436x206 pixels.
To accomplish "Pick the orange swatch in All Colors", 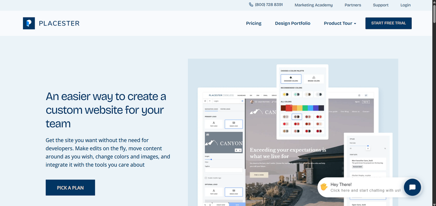I will point(295,108).
